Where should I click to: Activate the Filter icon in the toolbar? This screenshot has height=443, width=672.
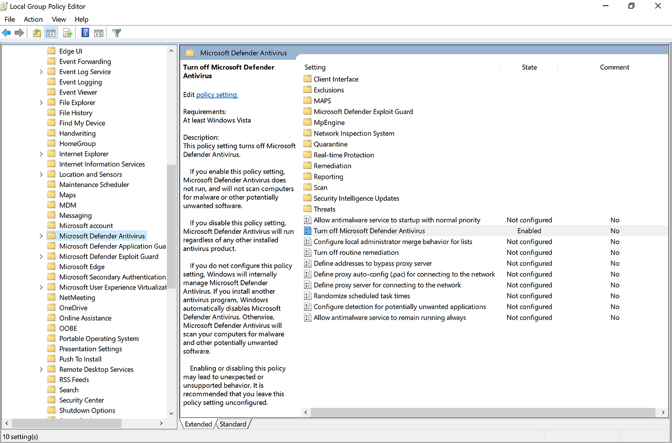click(x=116, y=33)
